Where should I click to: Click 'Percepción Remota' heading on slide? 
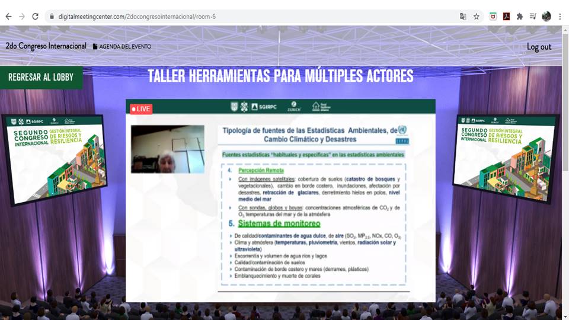coord(261,170)
